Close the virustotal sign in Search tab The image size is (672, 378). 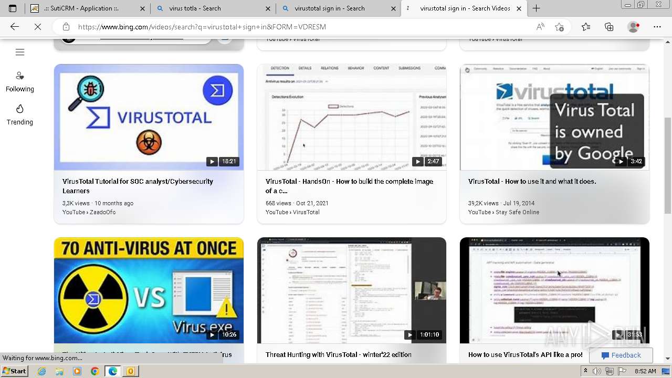coord(394,8)
